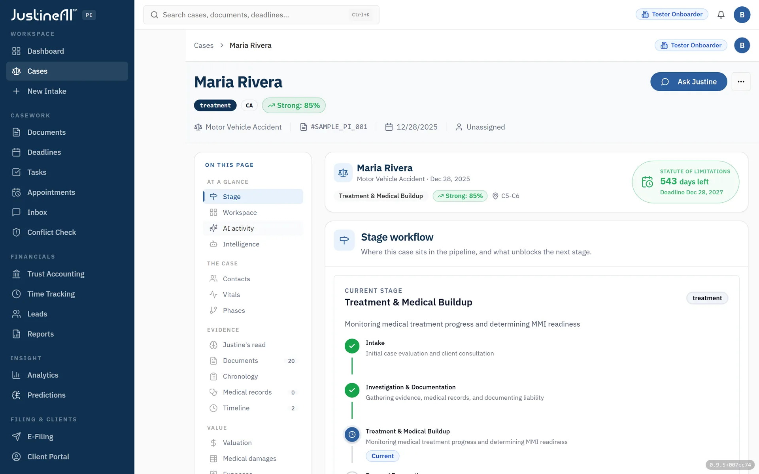Viewport: 759px width, 474px height.
Task: Click the Current status pill
Action: point(382,456)
